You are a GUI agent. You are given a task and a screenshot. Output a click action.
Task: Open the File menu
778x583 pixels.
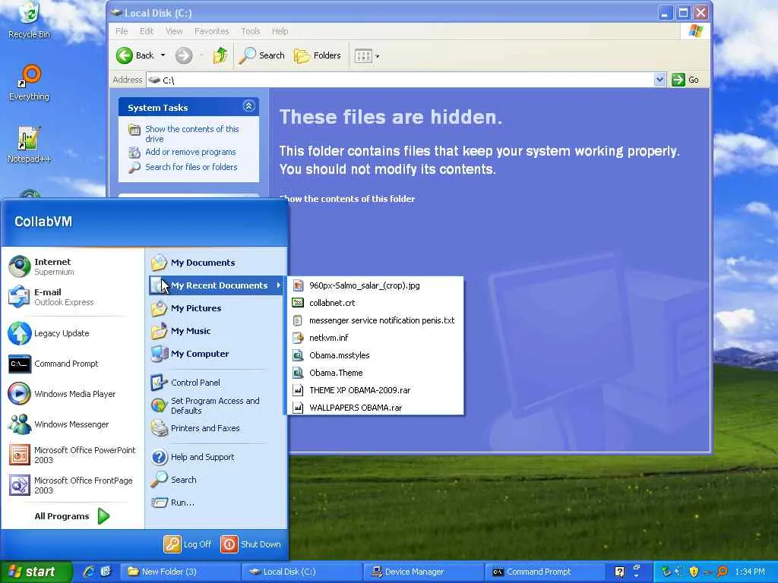pos(122,31)
